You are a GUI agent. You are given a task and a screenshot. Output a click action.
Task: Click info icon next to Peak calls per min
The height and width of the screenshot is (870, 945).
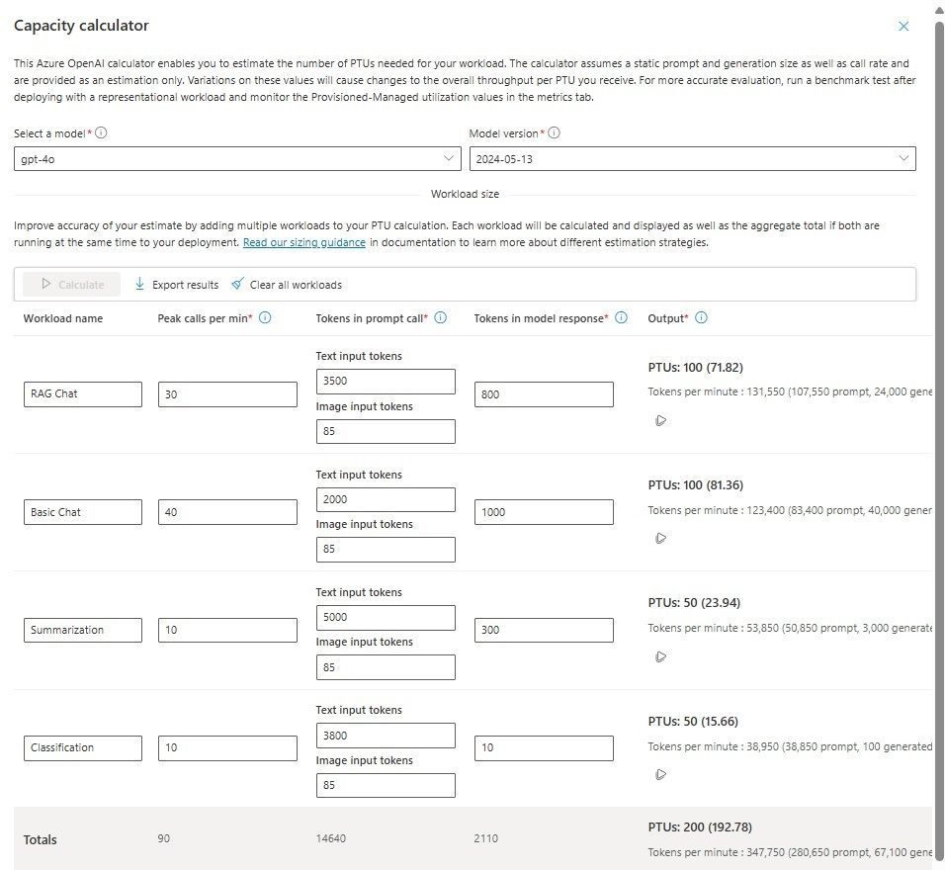tap(265, 318)
